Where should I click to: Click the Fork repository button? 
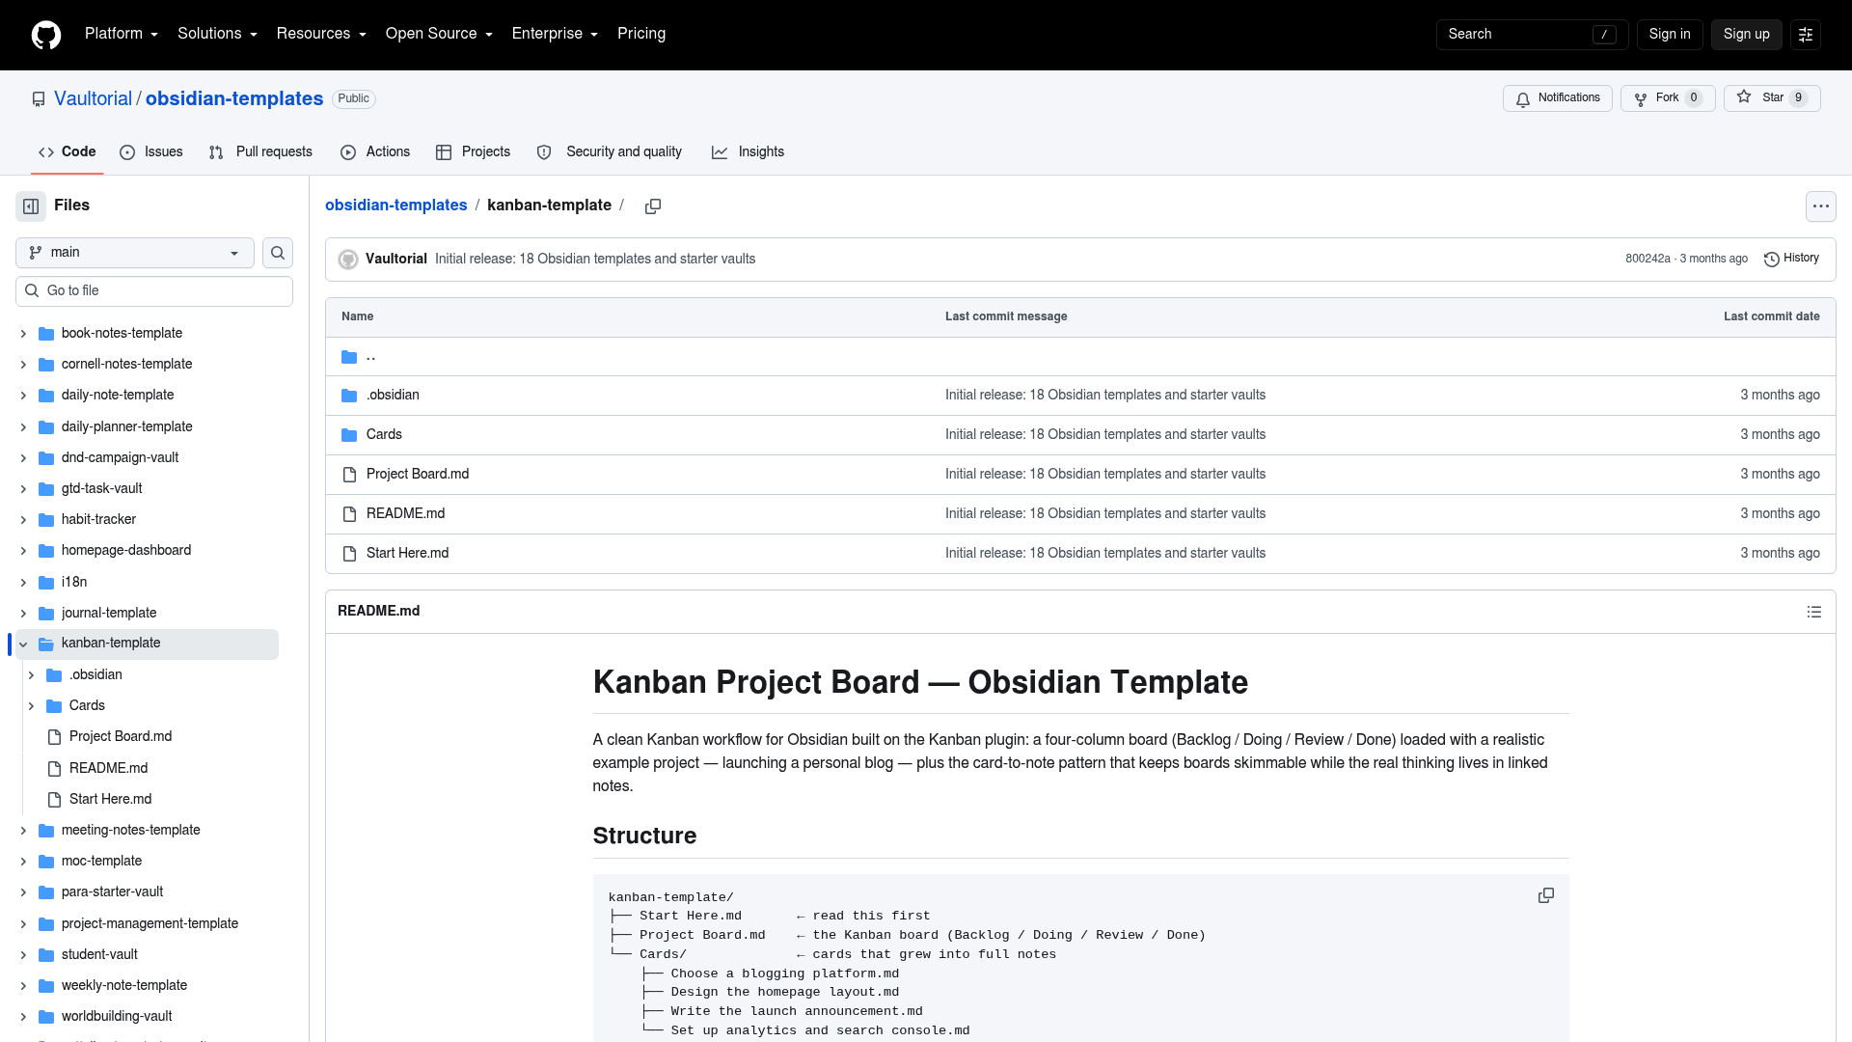[1668, 97]
